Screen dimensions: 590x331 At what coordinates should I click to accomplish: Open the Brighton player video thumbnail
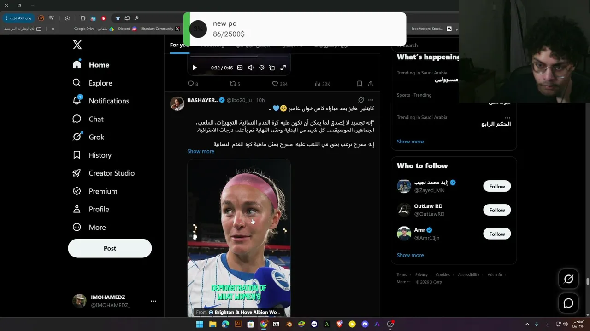click(239, 238)
